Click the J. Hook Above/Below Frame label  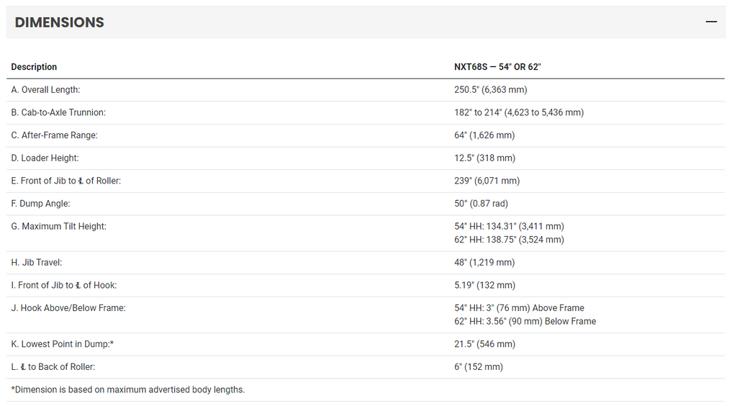point(68,308)
